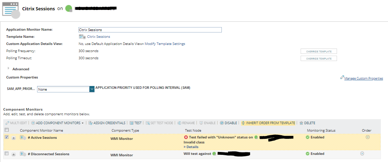Click the Disable toolbar icon
The width and height of the screenshot is (388, 162).
[x=222, y=123]
